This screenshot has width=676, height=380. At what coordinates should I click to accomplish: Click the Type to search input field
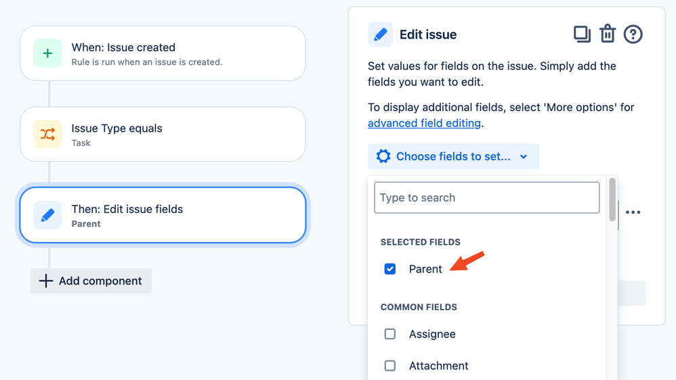[x=487, y=197]
